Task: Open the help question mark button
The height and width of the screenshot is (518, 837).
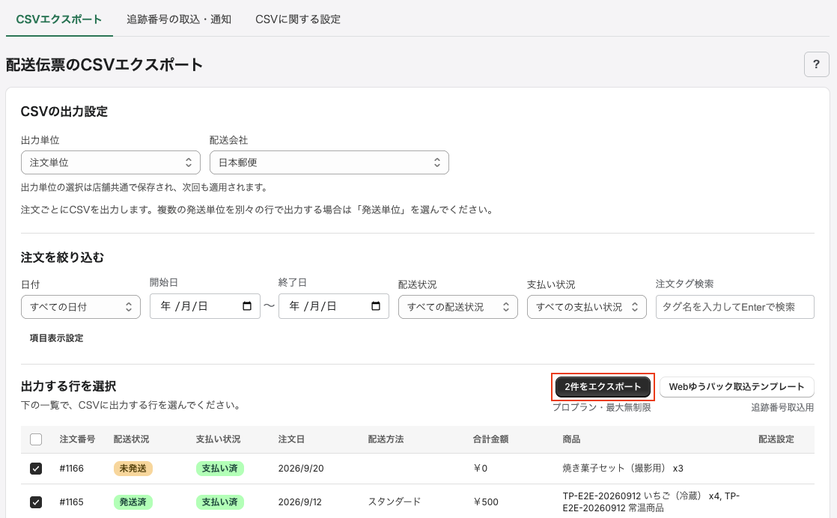Action: pos(816,64)
